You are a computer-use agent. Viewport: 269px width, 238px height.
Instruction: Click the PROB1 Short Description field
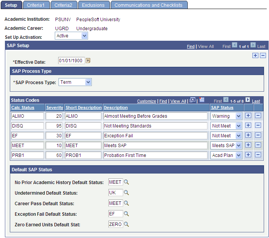click(x=83, y=155)
